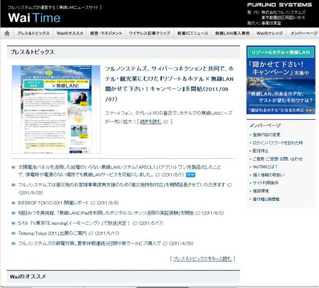Click new-window icon after APSOL1 article
The image size is (319, 288).
point(158,175)
